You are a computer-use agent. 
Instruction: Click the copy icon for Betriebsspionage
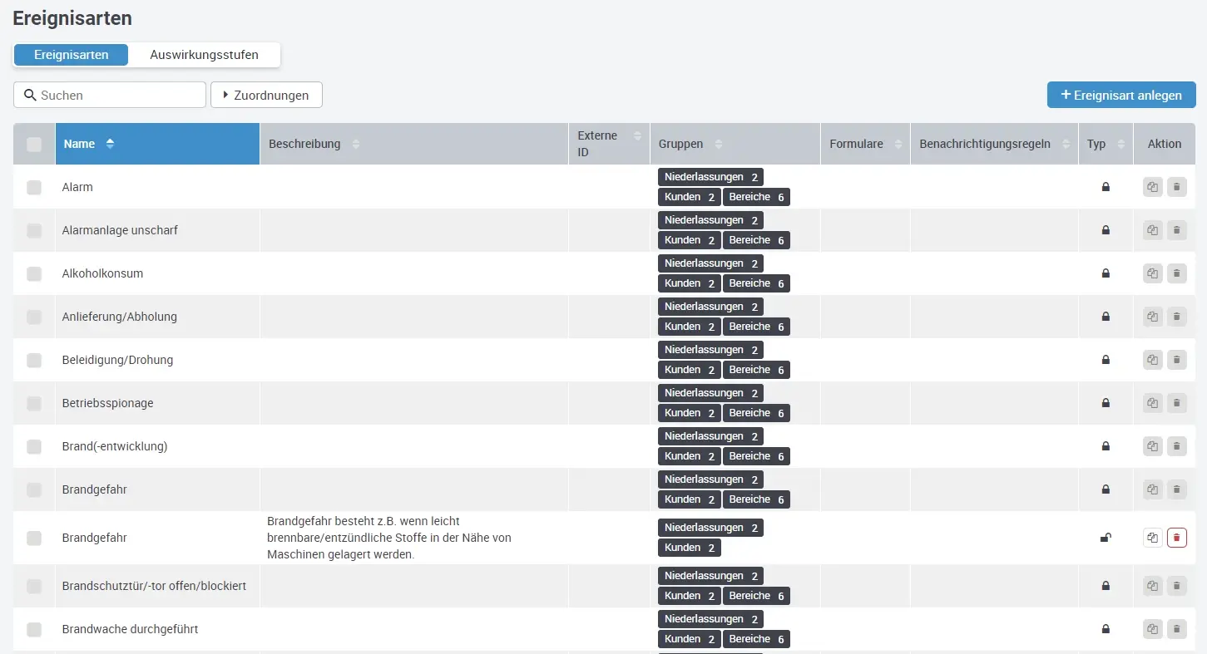(1152, 403)
